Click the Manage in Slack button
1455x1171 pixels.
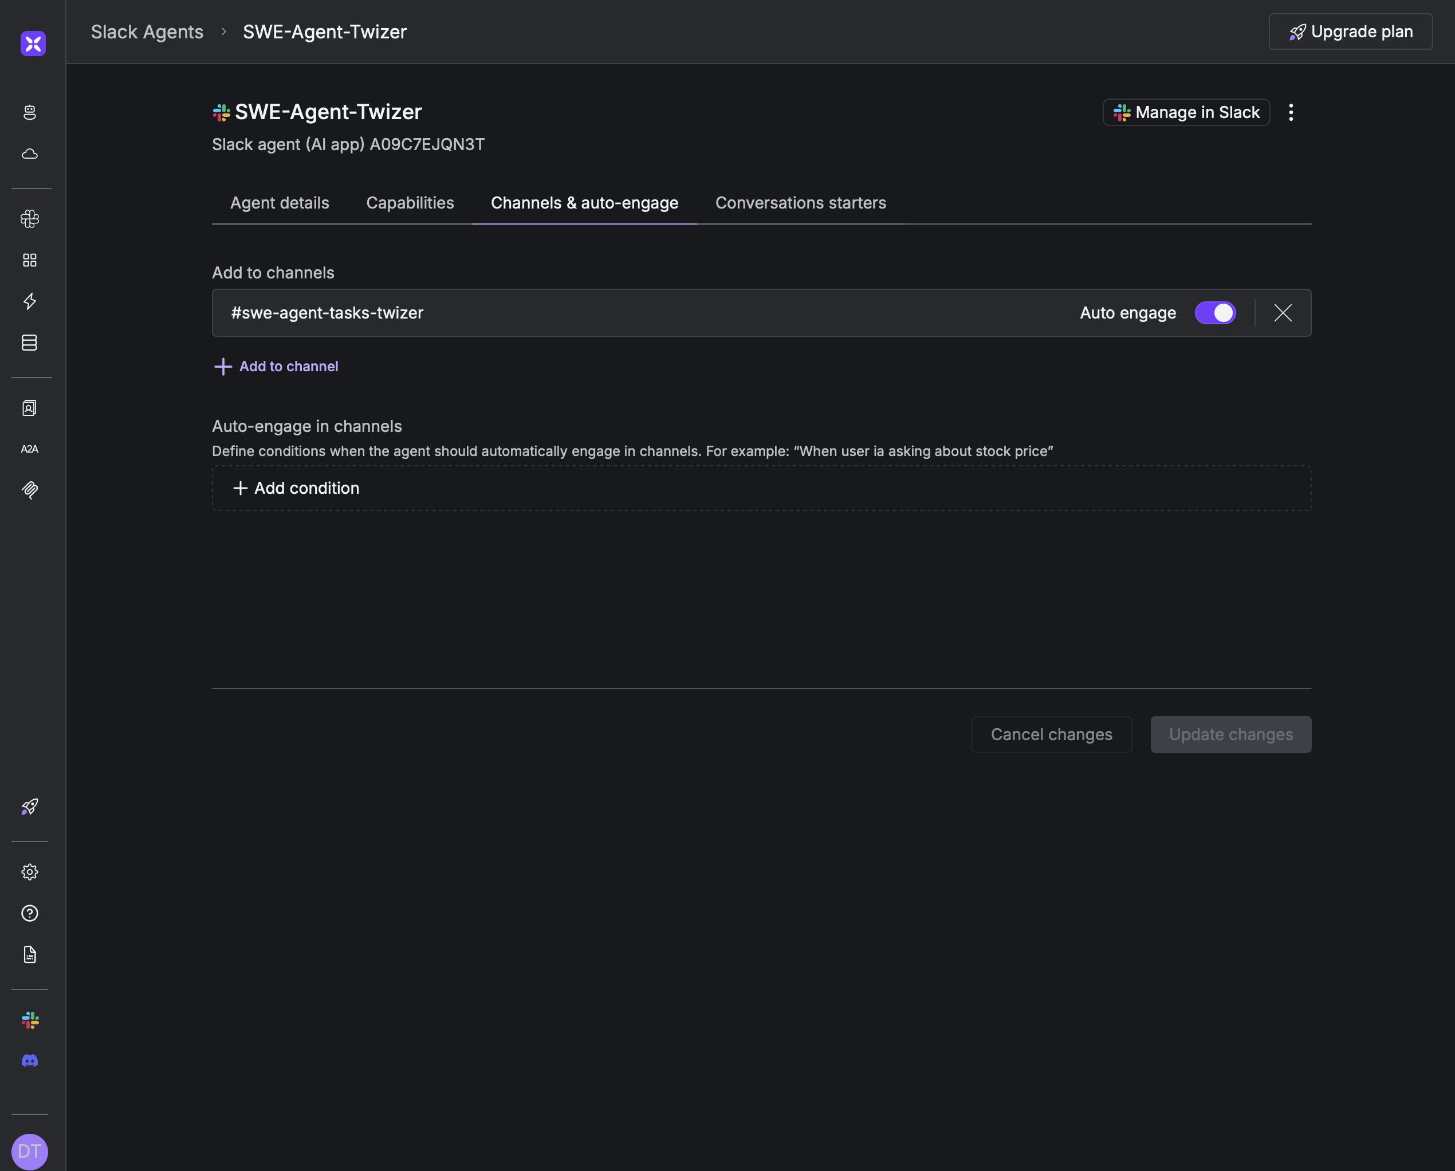[x=1186, y=112]
